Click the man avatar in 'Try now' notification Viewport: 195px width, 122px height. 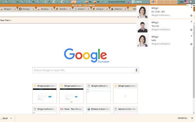pyautogui.click(x=143, y=26)
